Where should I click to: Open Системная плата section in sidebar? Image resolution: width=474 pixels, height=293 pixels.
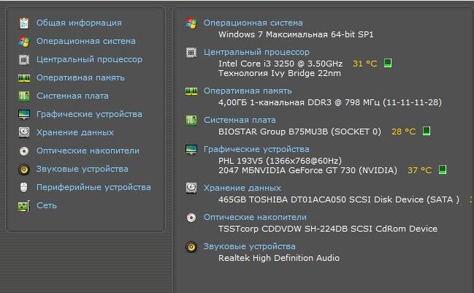(72, 96)
